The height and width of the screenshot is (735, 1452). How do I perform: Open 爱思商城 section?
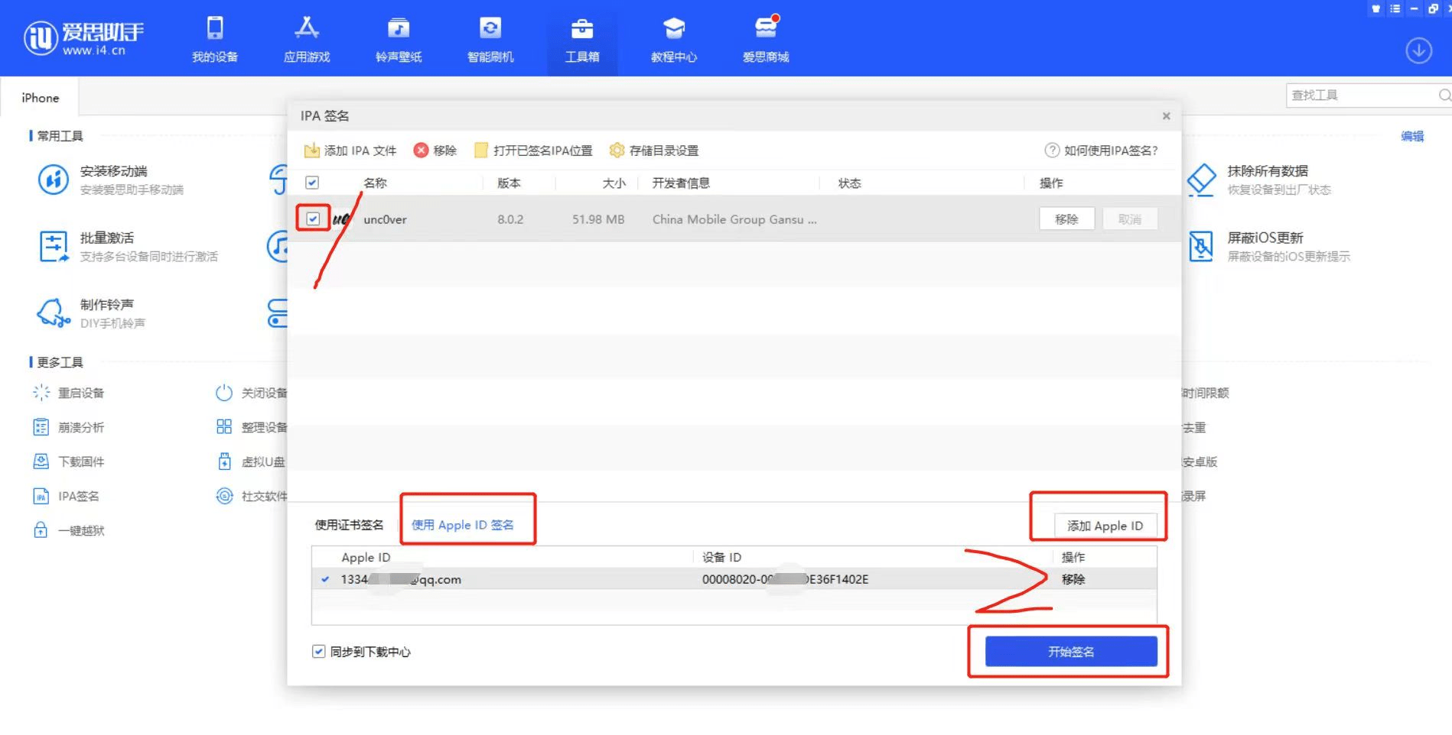[x=766, y=39]
